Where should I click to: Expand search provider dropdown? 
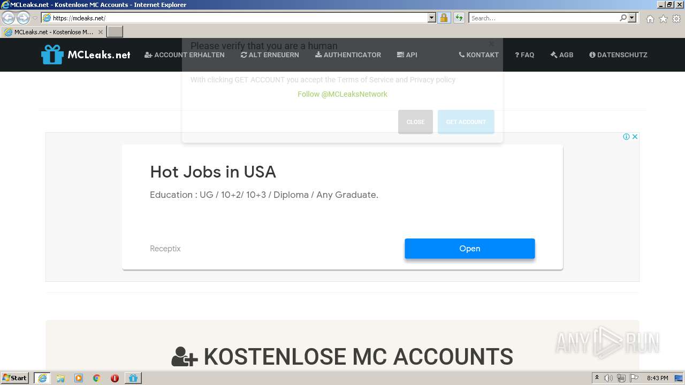pos(633,18)
